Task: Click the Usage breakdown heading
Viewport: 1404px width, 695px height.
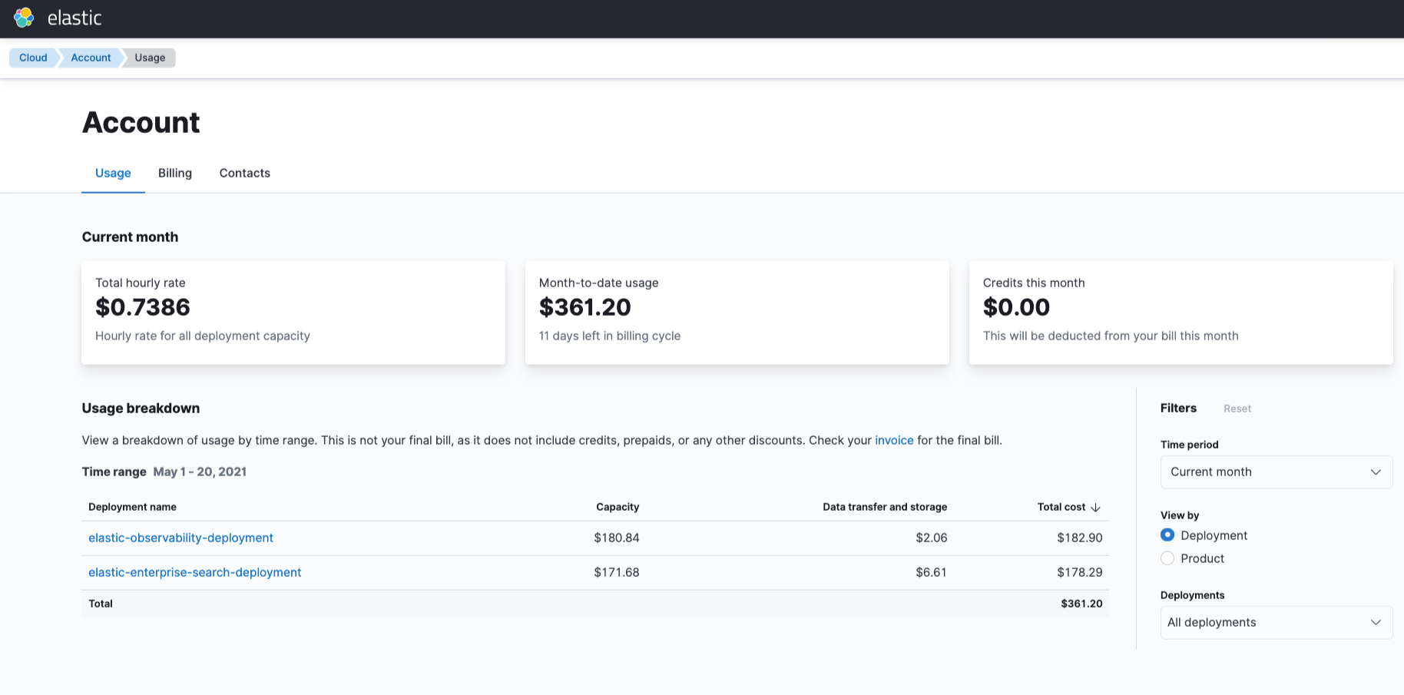Action: (x=141, y=409)
